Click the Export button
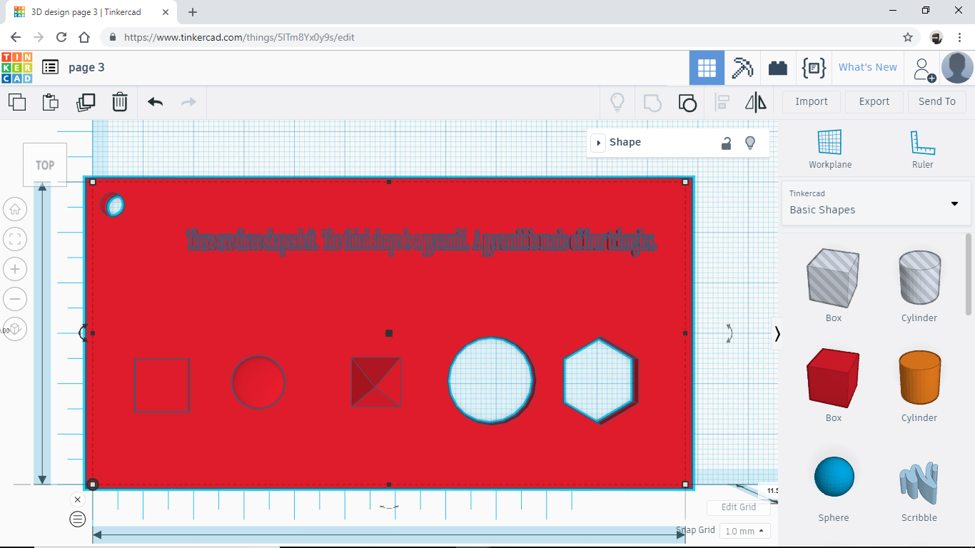 tap(874, 101)
